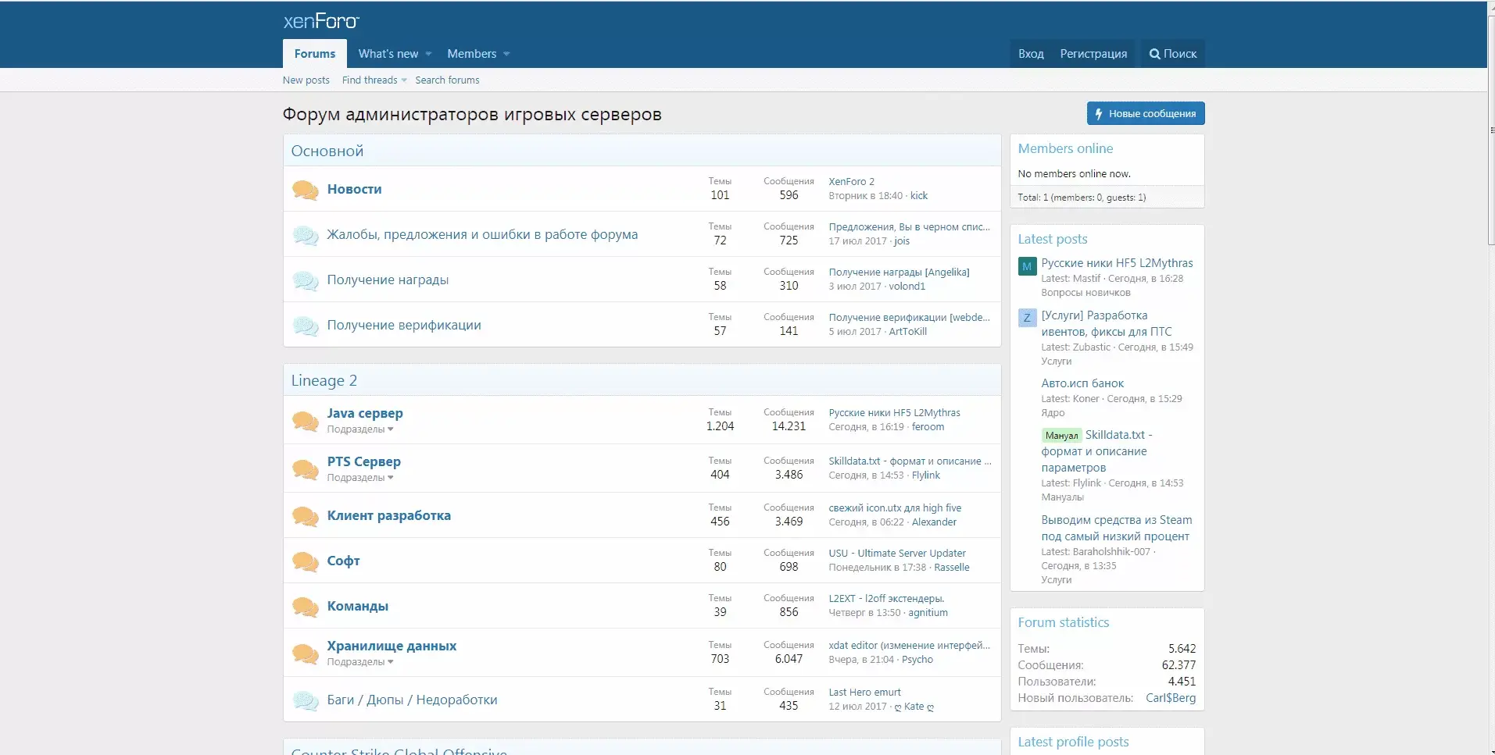Screen dimensions: 1495x755
Task: Open the Получение награды forum
Action: 388,280
